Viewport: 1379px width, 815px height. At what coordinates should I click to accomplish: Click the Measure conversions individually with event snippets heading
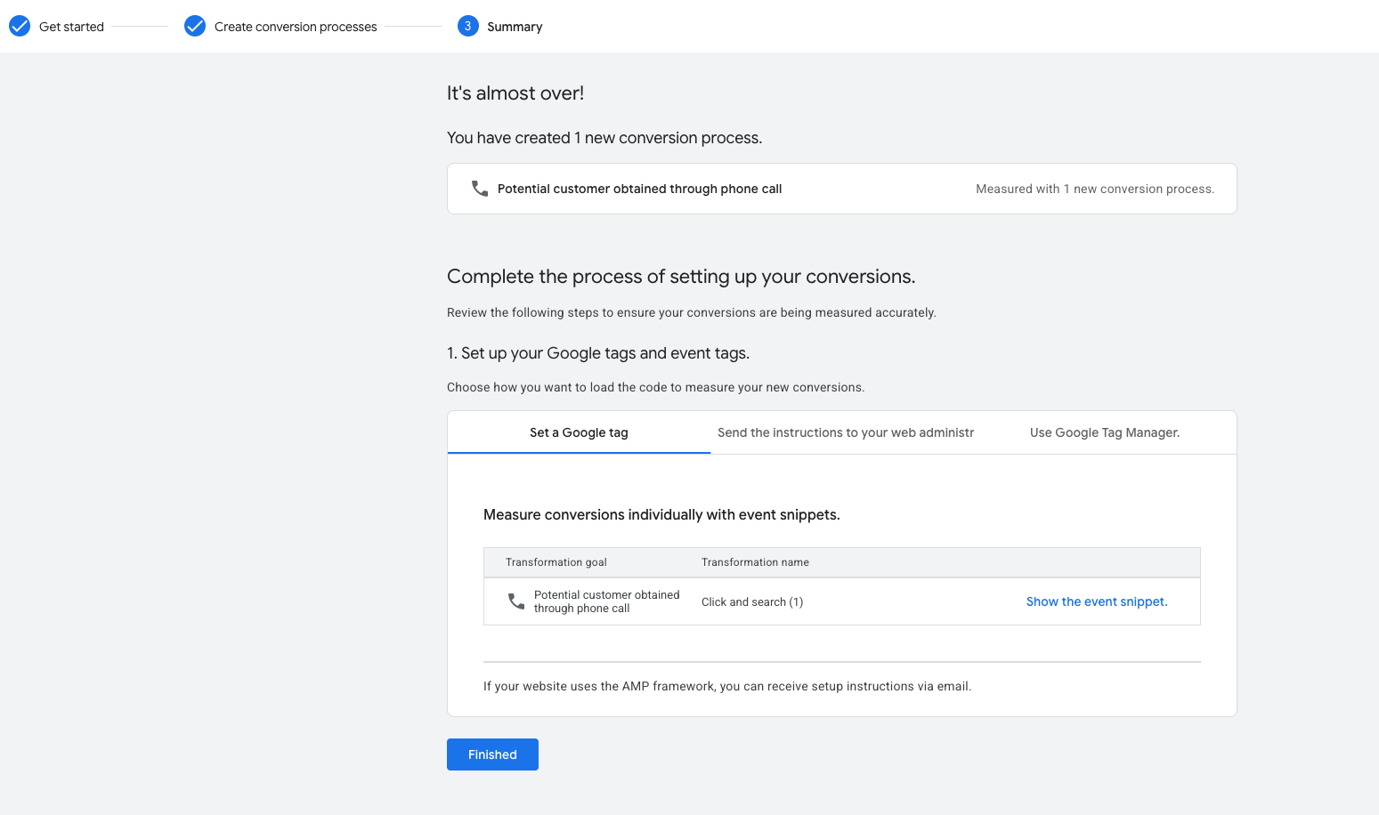coord(661,515)
